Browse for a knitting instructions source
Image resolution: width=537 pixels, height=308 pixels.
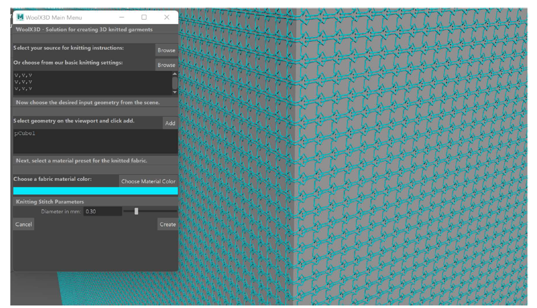point(167,50)
